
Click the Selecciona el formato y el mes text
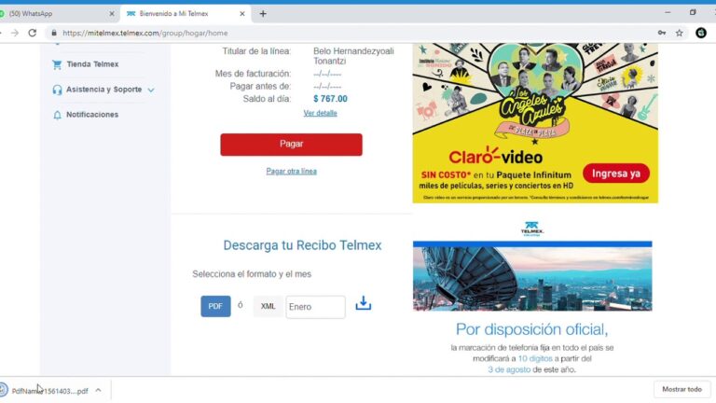[x=252, y=274]
